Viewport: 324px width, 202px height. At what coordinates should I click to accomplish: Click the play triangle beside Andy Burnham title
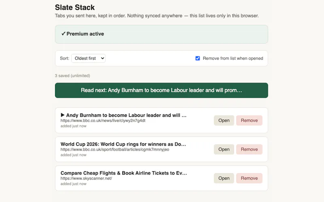(63, 115)
